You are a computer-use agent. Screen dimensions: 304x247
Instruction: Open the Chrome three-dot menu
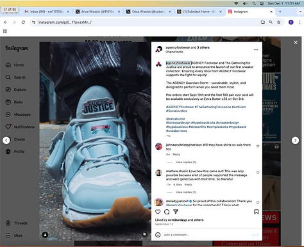(x=300, y=22)
